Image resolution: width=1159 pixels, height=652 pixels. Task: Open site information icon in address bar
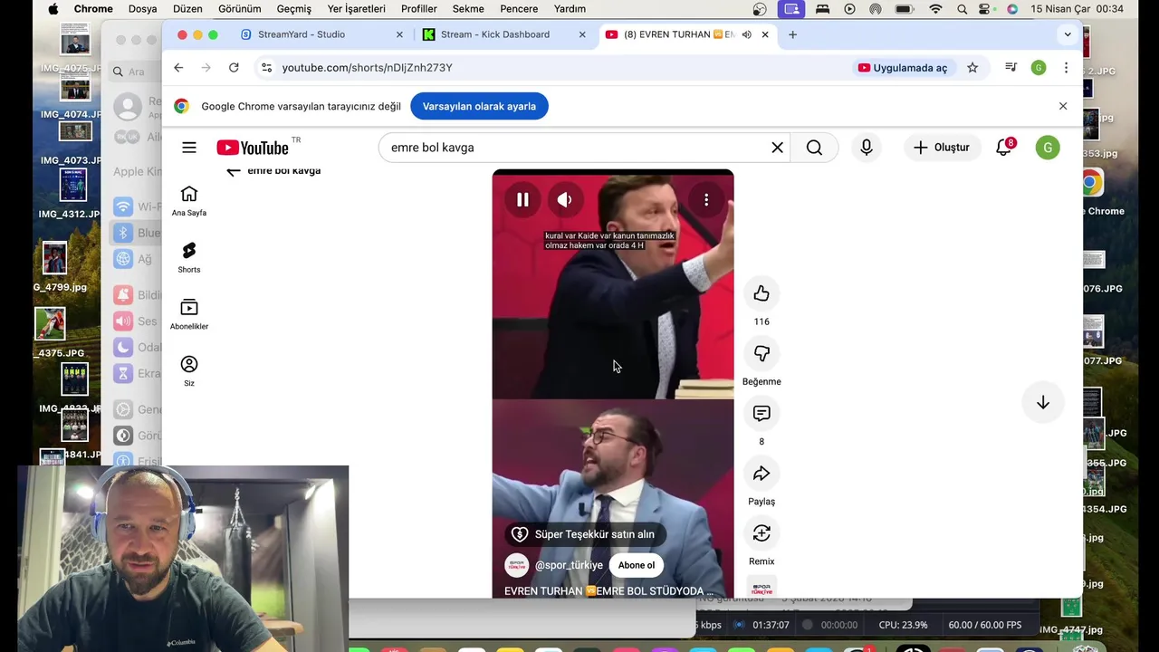coord(265,68)
